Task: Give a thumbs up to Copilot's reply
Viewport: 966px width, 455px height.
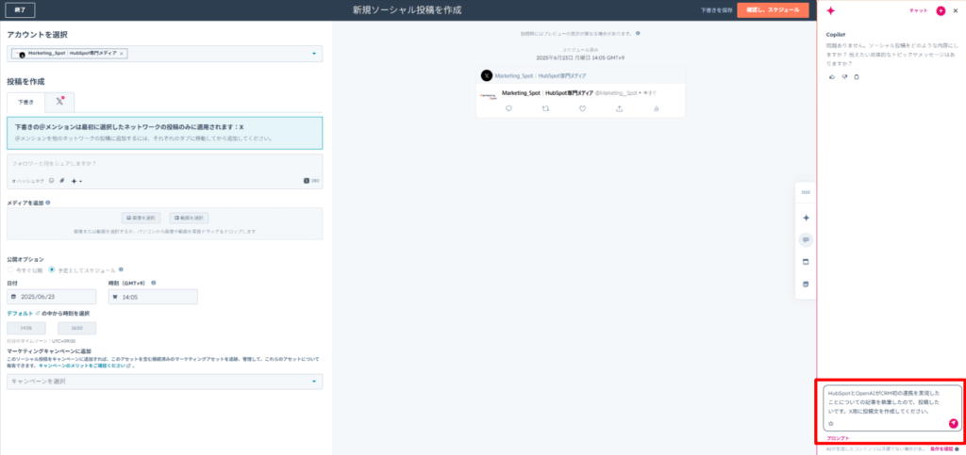Action: [x=832, y=77]
